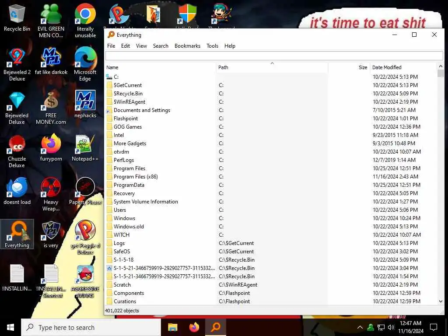Image resolution: width=448 pixels, height=336 pixels.
Task: Select the Windows.old folder row
Action: point(271,226)
